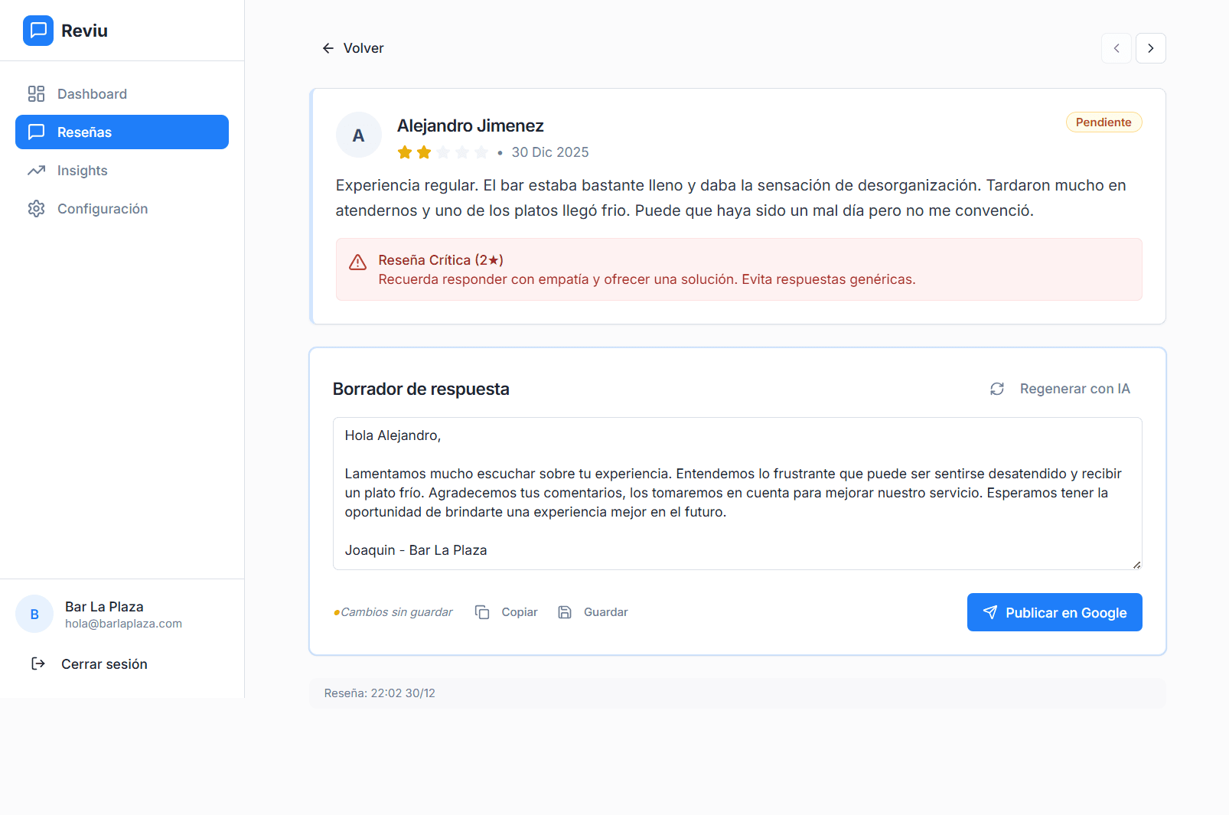Go to next review chevron

click(x=1150, y=48)
